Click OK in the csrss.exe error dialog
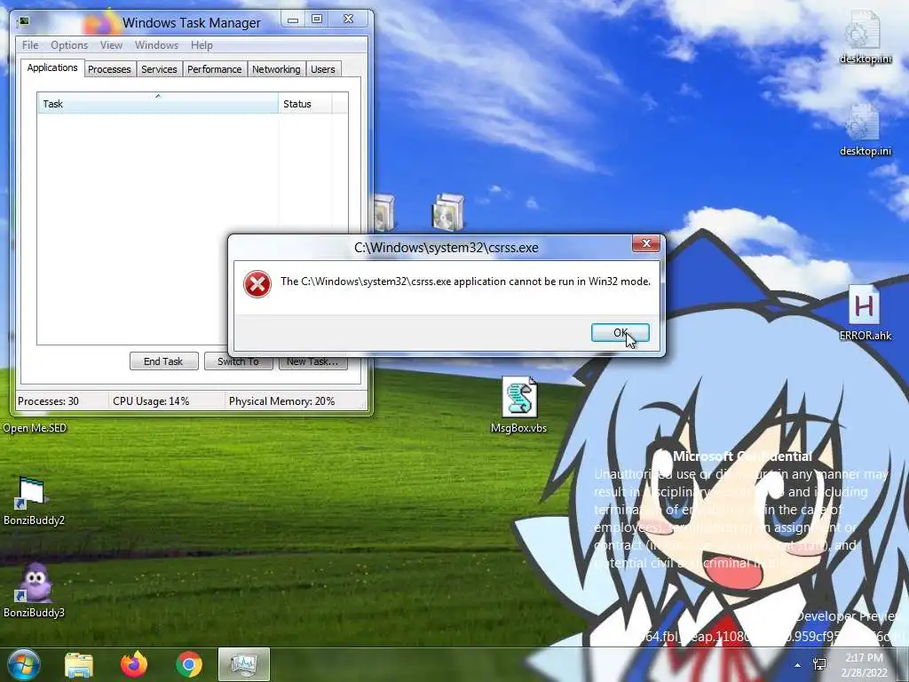Viewport: 909px width, 682px height. coord(620,332)
